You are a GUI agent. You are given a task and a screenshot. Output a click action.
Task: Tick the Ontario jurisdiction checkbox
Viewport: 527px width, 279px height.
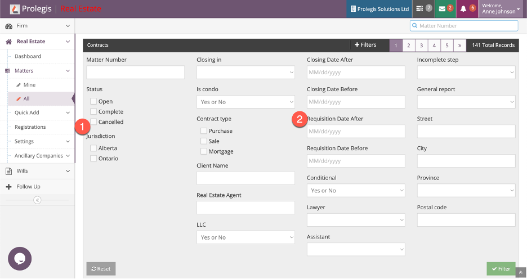click(x=93, y=159)
